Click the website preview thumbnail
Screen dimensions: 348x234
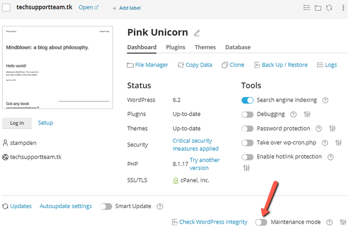58,67
